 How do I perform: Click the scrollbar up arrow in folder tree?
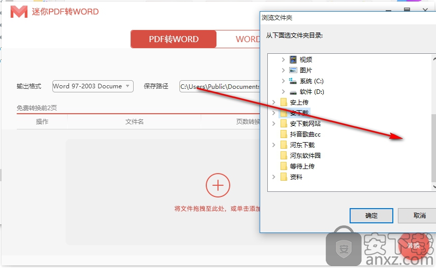coord(434,58)
